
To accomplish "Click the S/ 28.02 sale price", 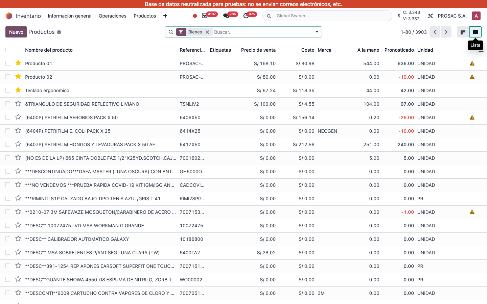I will pos(266,253).
